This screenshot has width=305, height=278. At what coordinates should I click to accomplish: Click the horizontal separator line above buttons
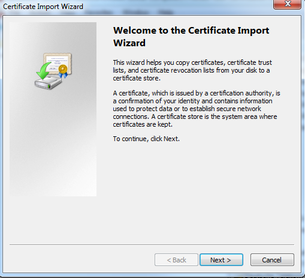point(152,244)
